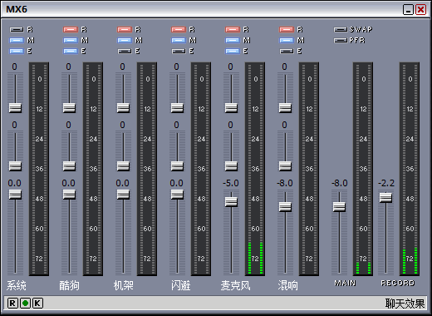The width and height of the screenshot is (432, 316).
Task: Click the 混响 channel name label
Action: pos(288,285)
